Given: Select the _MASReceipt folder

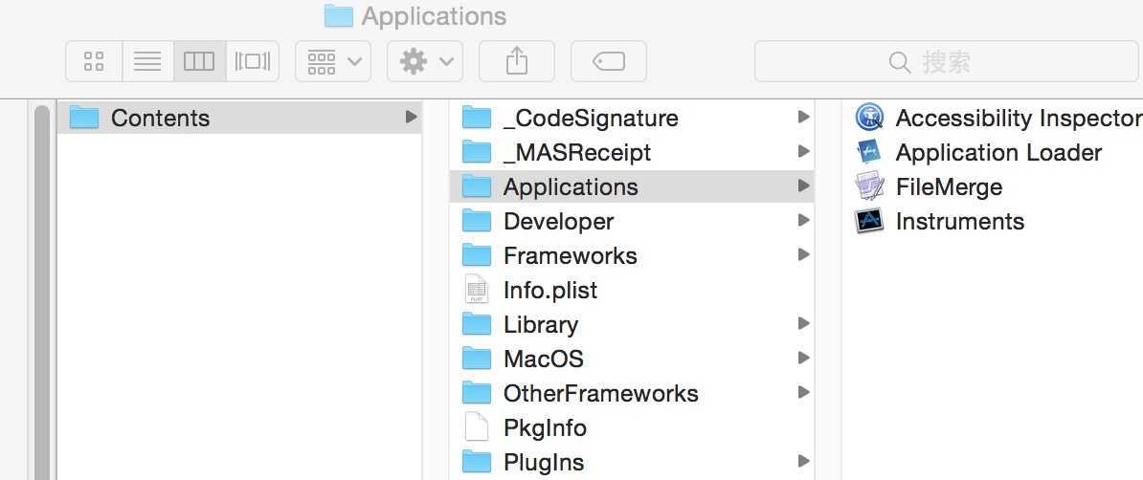Looking at the screenshot, I should pyautogui.click(x=631, y=152).
